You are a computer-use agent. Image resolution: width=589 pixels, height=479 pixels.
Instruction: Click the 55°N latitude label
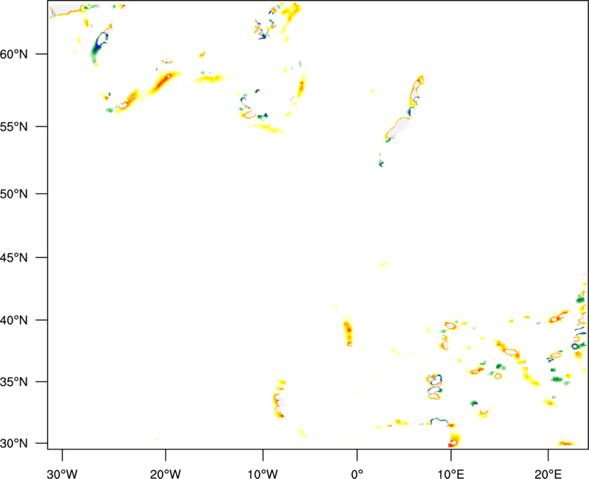14,127
